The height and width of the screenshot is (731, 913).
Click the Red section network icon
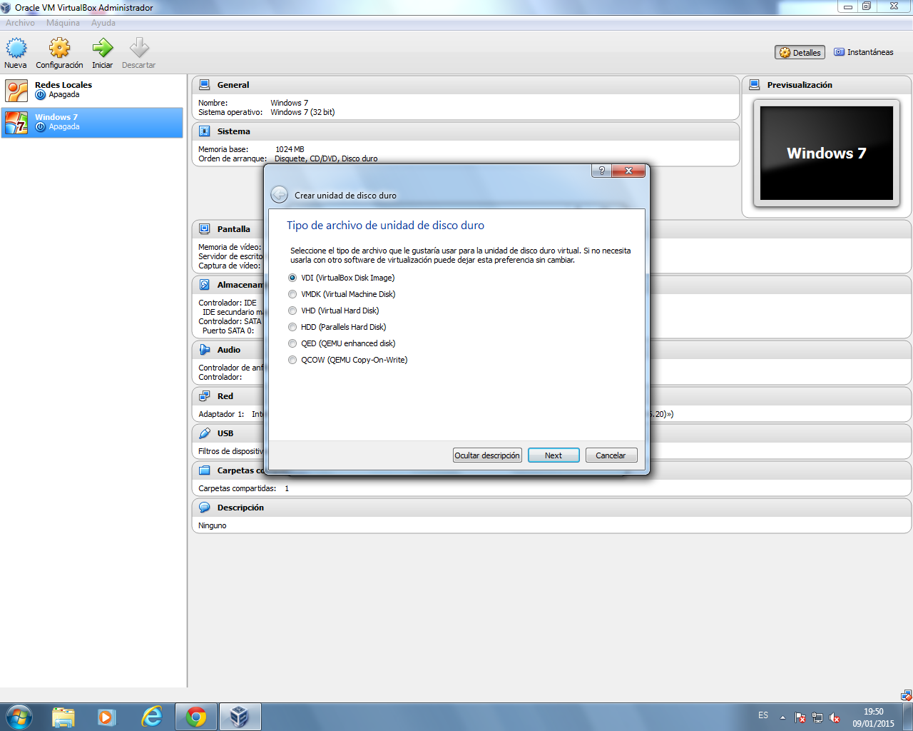pos(205,396)
